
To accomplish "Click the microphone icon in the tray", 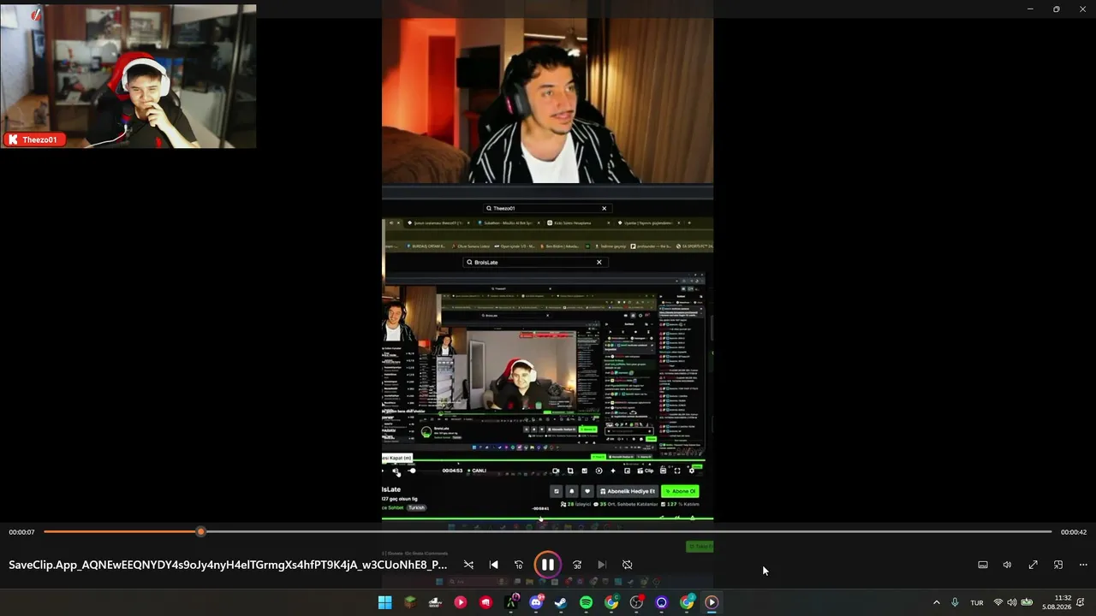I will (x=955, y=602).
